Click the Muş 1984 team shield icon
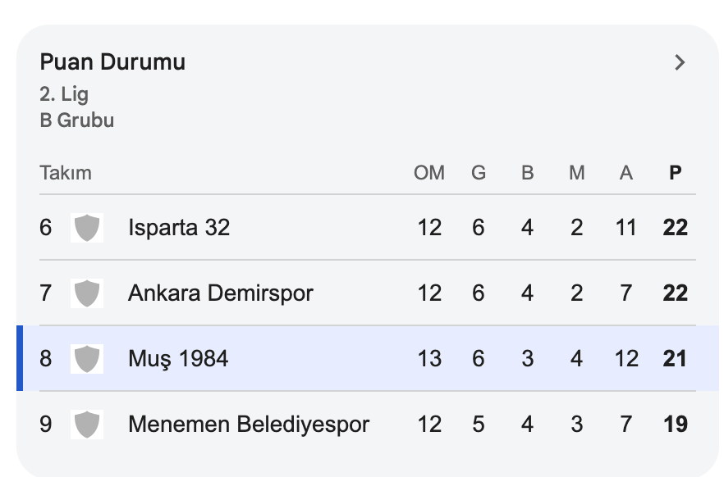The width and height of the screenshot is (724, 477). (x=87, y=359)
